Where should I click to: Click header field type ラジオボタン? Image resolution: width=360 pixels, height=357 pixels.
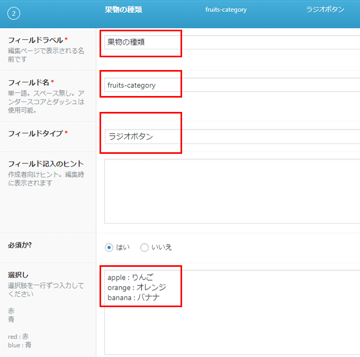[x=325, y=10]
